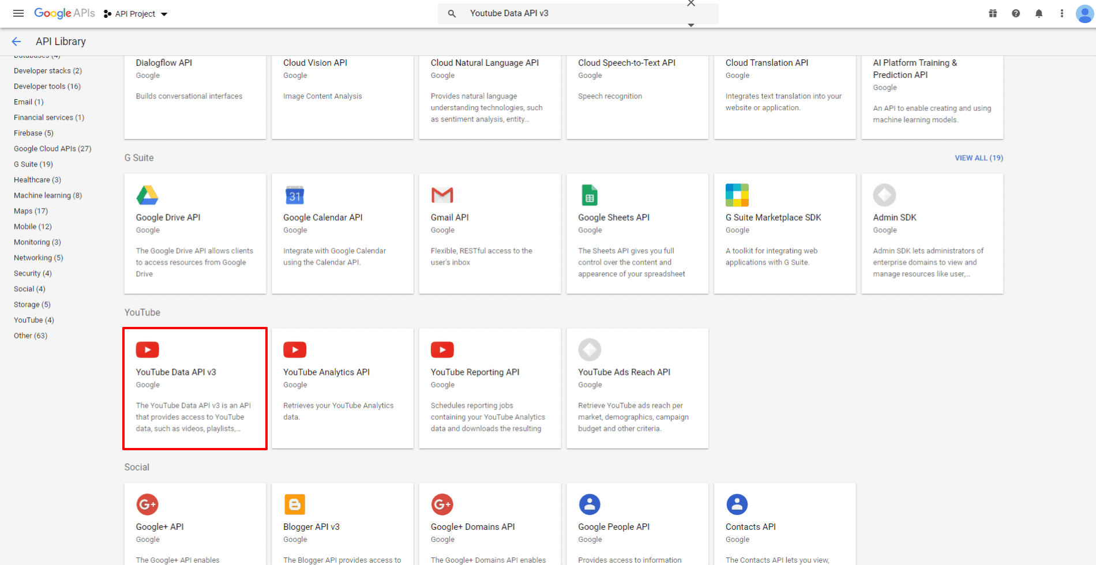Clear the search with the X icon

pos(691,3)
